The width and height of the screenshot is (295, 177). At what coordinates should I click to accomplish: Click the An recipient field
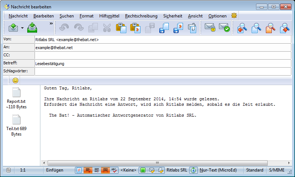[x=163, y=48]
